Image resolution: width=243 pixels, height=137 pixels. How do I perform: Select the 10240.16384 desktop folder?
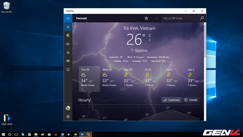click(6, 119)
